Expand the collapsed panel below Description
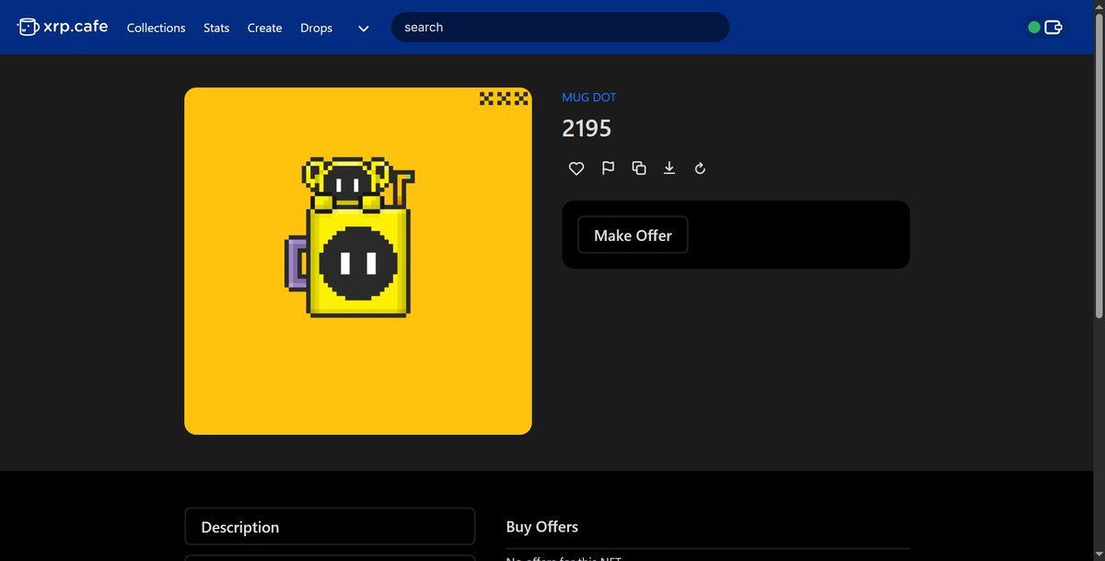The image size is (1105, 561). coord(330,557)
